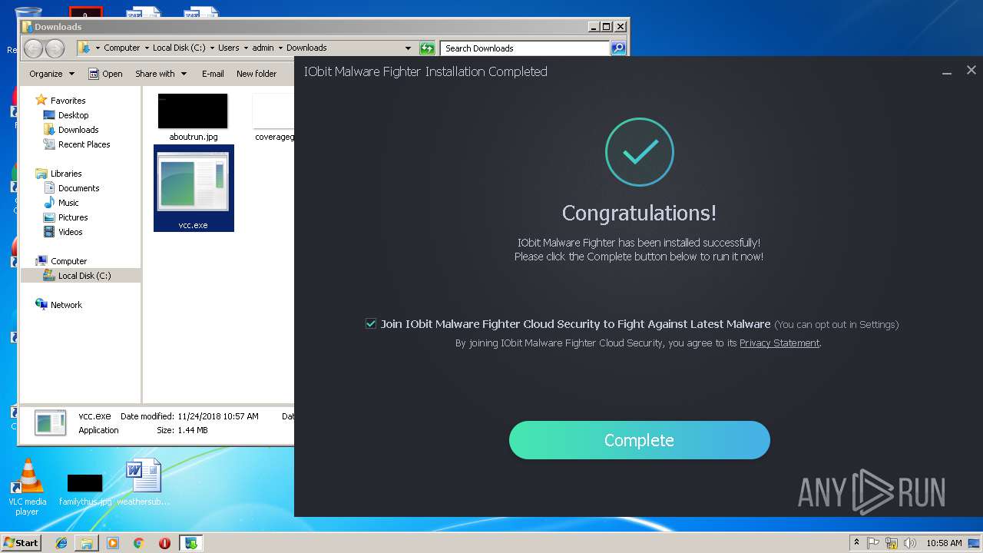Select admin breadcrumb in address bar
This screenshot has height=553, width=983.
click(263, 48)
